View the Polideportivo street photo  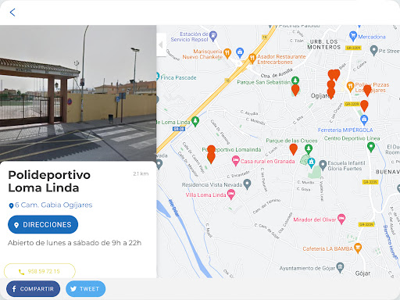tap(78, 93)
